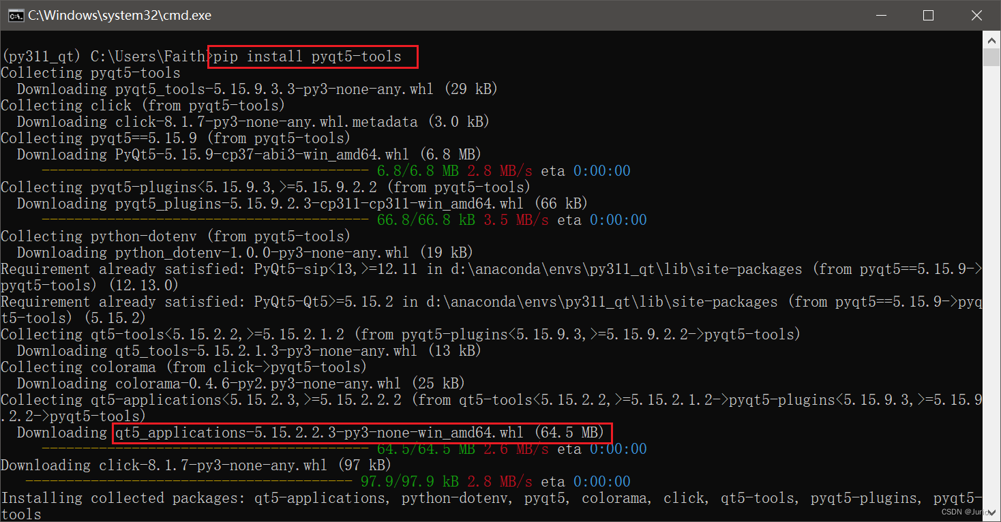Click 'Downloading PyQt5-5.15.9-cp37-abi3-win_amd64.whl (6.8 MB)' line
Image resolution: width=1001 pixels, height=522 pixels.
(249, 155)
